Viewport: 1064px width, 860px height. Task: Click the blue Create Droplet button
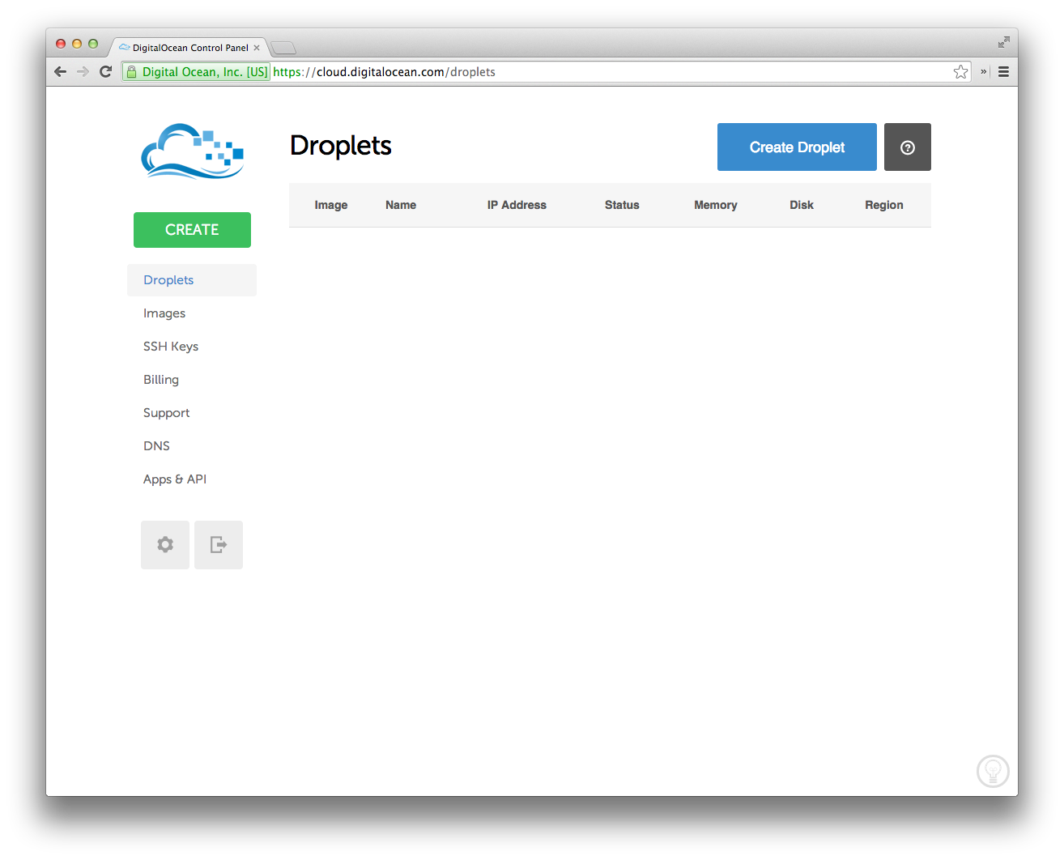[797, 147]
